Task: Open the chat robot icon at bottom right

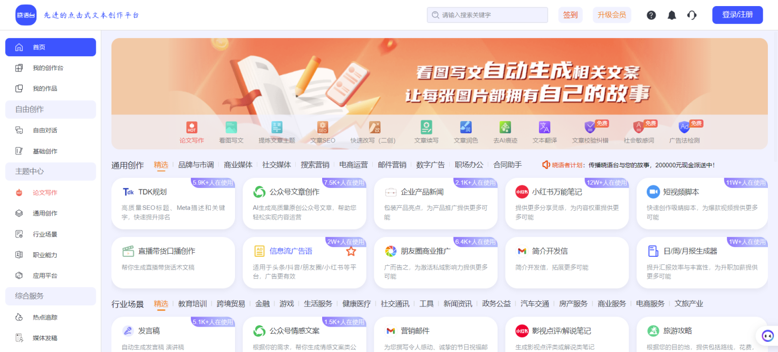Action: click(x=767, y=336)
